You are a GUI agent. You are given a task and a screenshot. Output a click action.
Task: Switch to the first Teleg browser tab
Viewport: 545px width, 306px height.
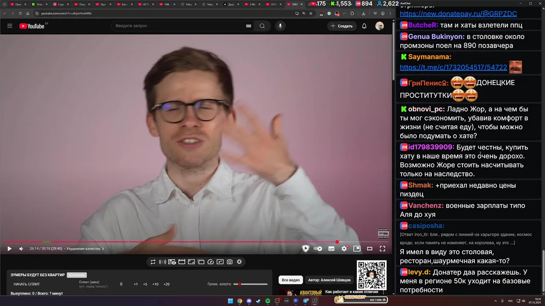point(188,4)
